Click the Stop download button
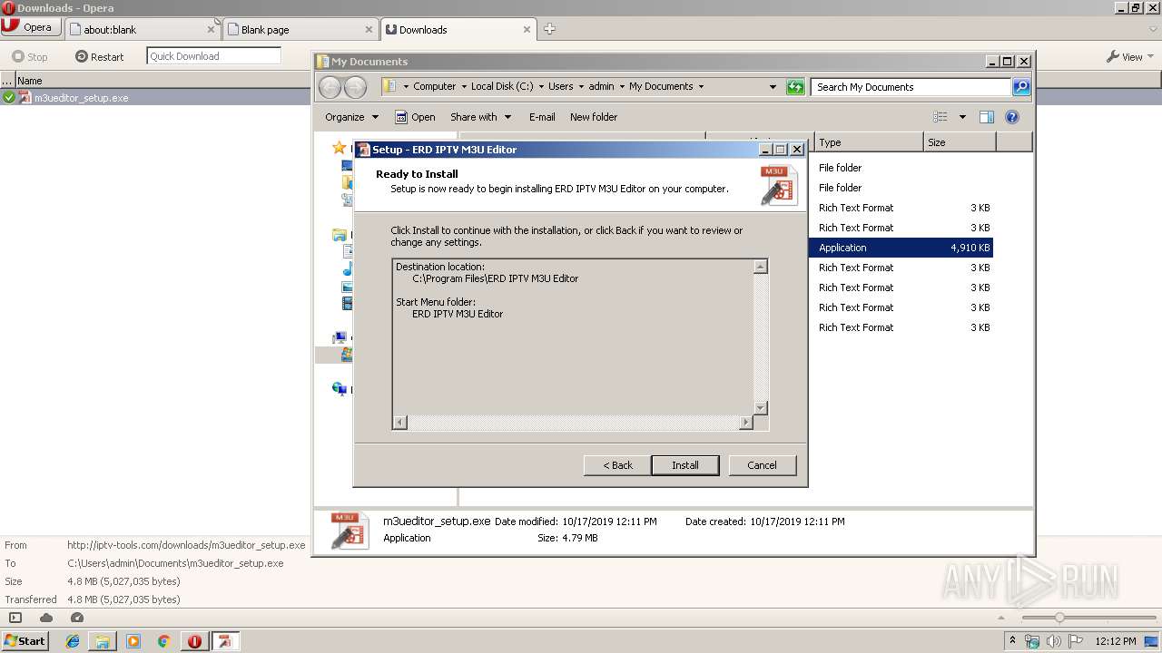Screen dimensions: 1162x653 click(30, 56)
